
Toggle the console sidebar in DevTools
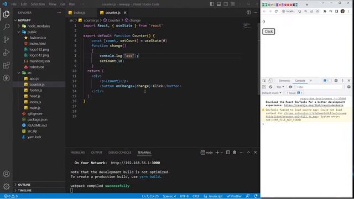[x=264, y=87]
